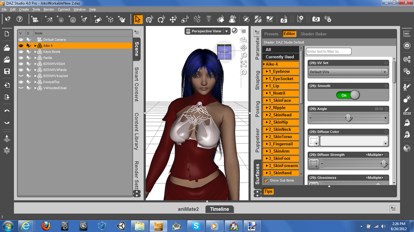The width and height of the screenshot is (414, 232).
Task: Expand the Kays Boots tree node
Action: point(35,52)
